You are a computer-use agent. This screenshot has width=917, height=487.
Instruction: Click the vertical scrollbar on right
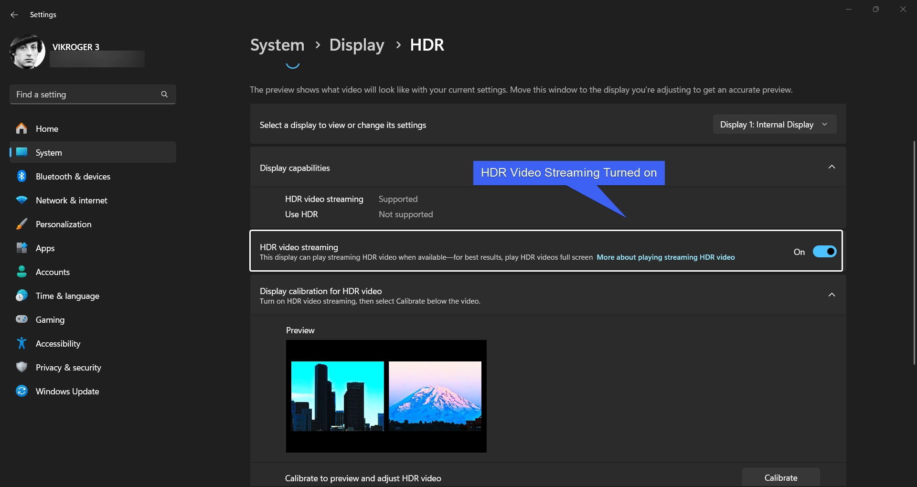914,253
